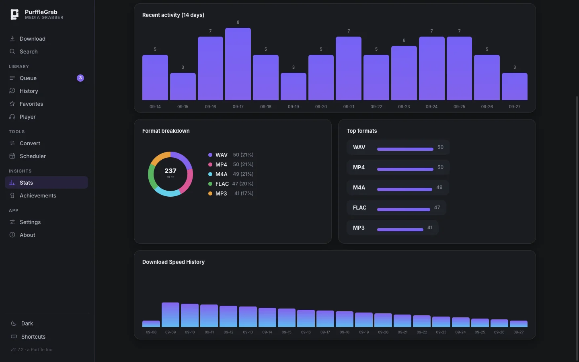Open the Convert tool
Screen dimensions: 579x362
pyautogui.click(x=46, y=143)
